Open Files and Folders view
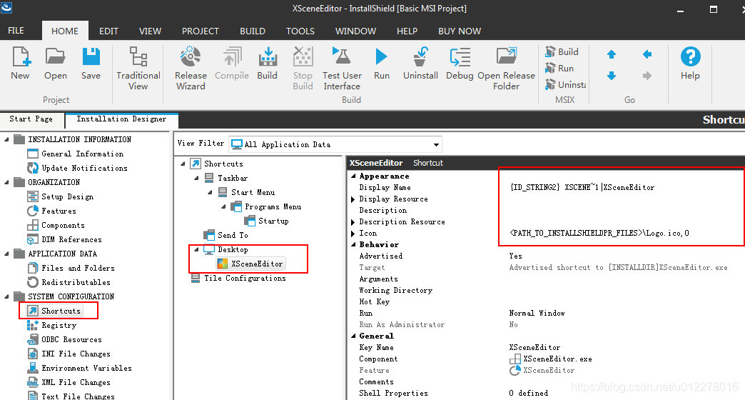Viewport: 745px width, 400px height. [x=78, y=268]
